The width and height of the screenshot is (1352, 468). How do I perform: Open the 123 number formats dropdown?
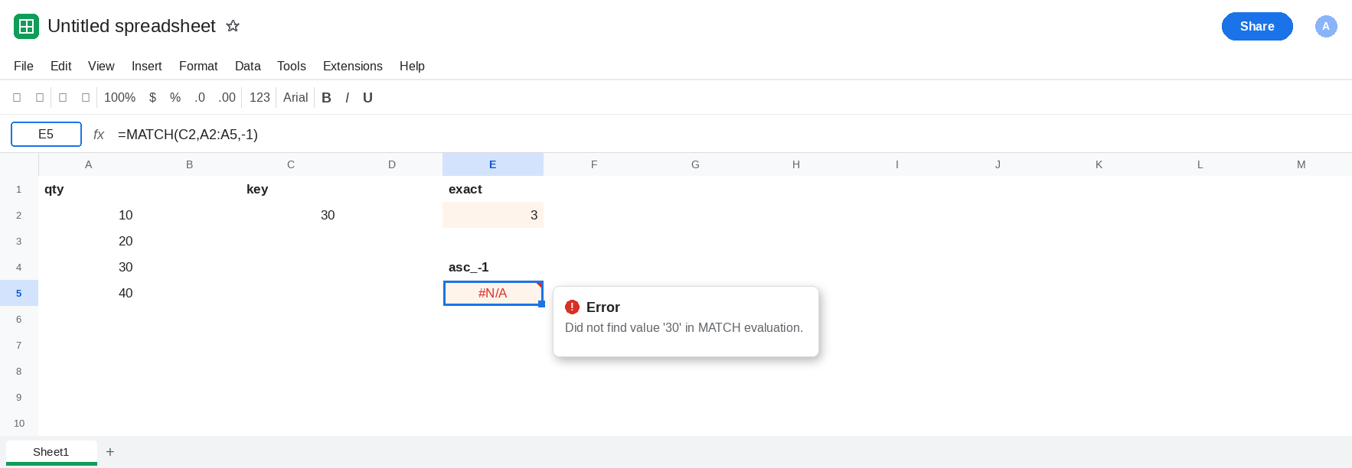(x=260, y=97)
